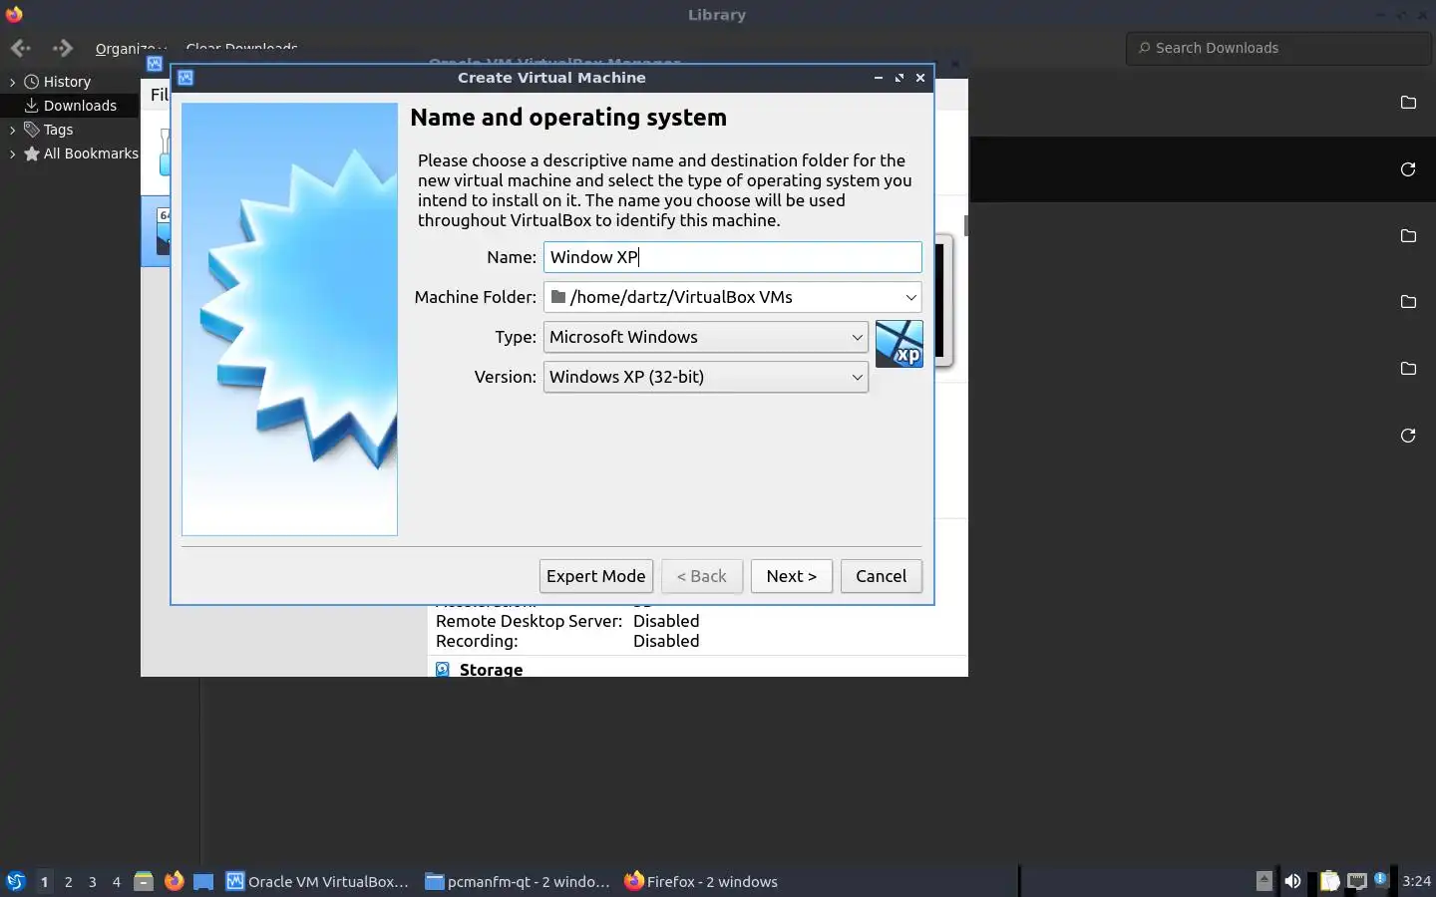1436x897 pixels.
Task: Switch to workspace 2
Action: 68,881
